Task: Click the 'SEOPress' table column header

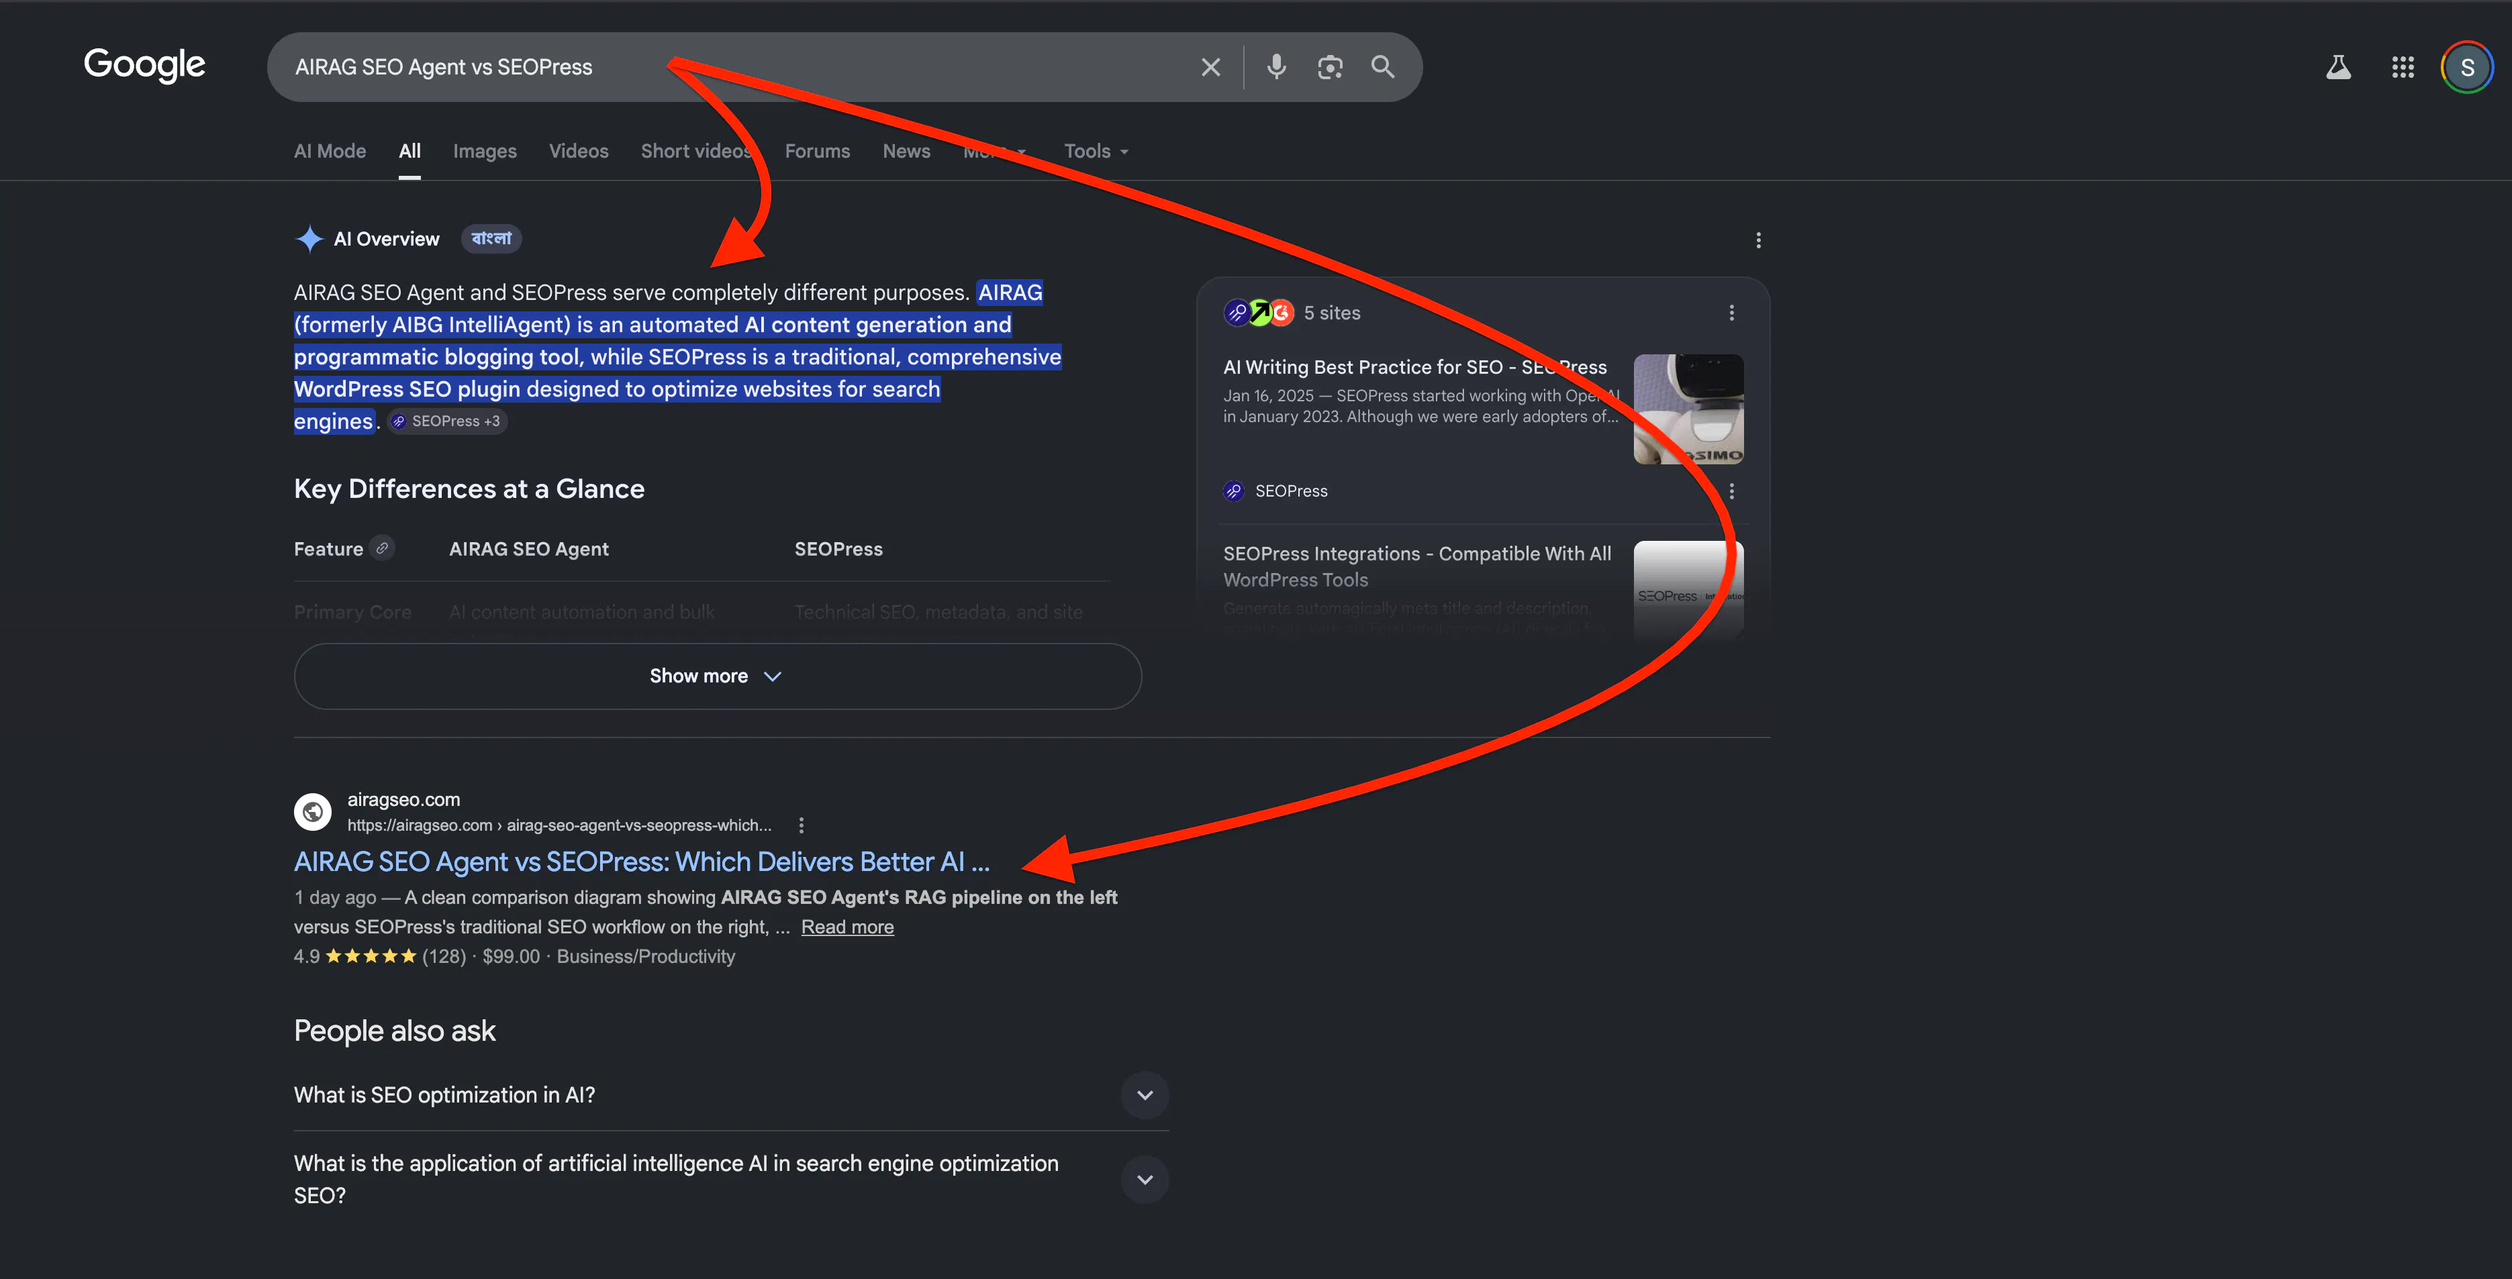Action: click(x=838, y=549)
